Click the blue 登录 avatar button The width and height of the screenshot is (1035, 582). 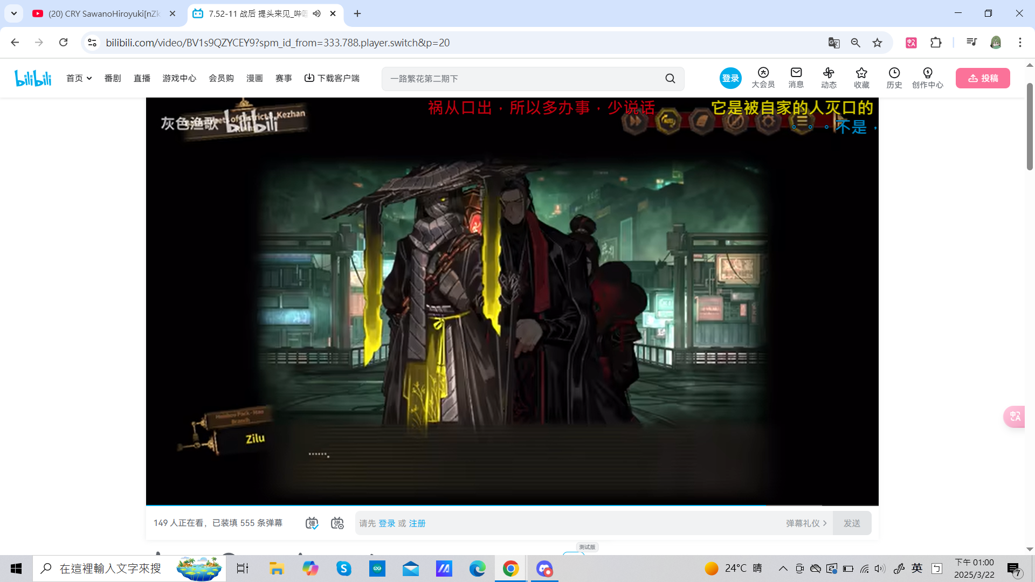pyautogui.click(x=730, y=78)
